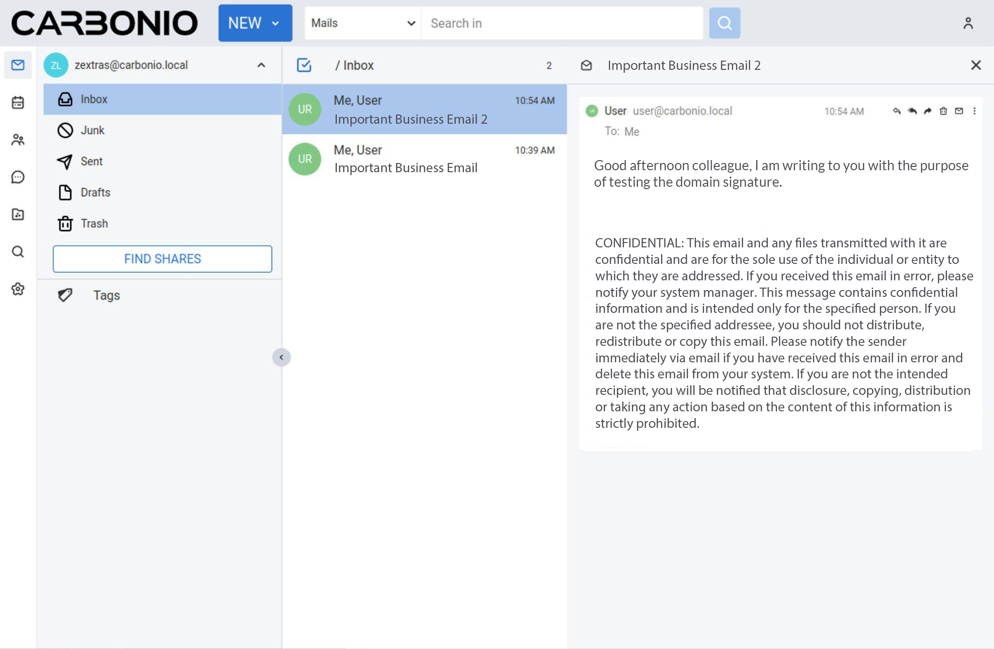
Task: Start a search using the magnifier button
Action: [725, 23]
